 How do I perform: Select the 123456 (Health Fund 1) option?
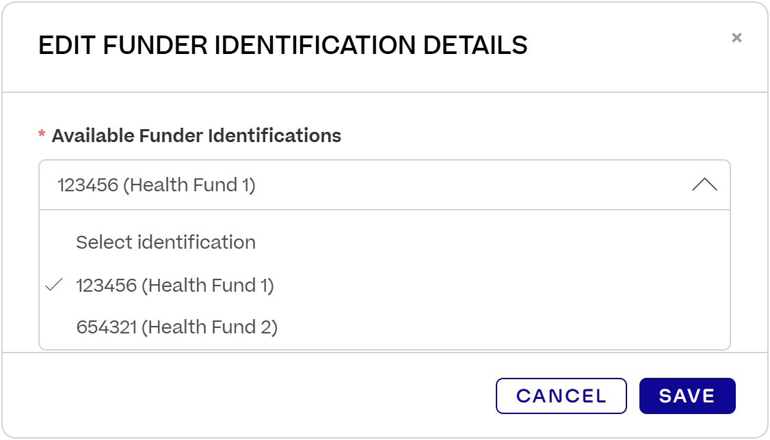tap(176, 285)
